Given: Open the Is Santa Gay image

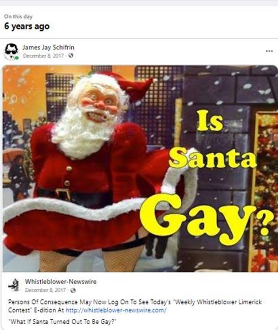Looking at the screenshot, I should (140, 168).
